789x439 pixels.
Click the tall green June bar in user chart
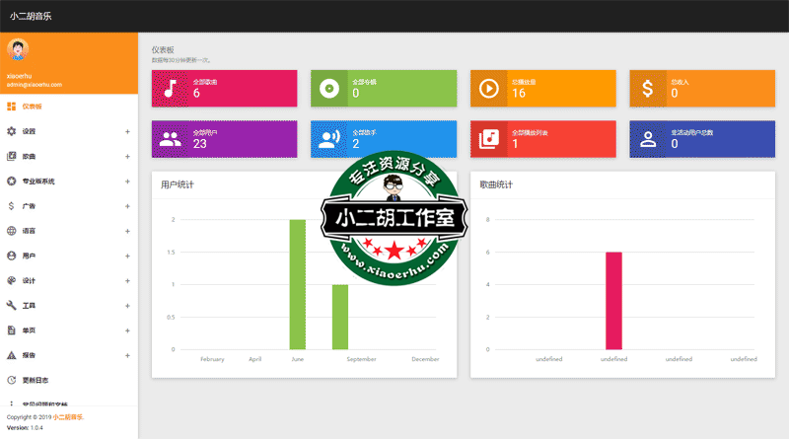coord(297,284)
